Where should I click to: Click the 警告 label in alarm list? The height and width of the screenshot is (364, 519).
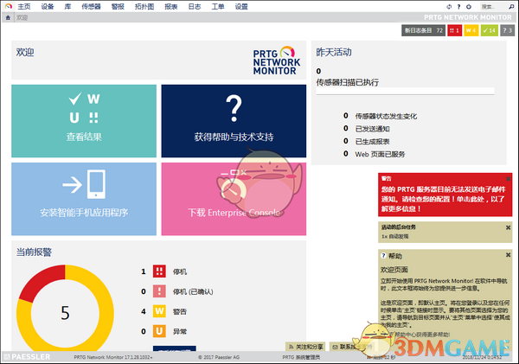point(180,311)
